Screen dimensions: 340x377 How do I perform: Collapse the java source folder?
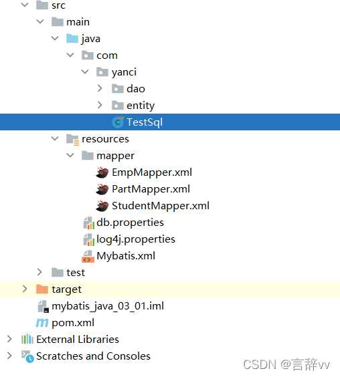click(55, 38)
